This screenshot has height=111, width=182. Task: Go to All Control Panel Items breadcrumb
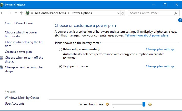[x=50, y=13]
